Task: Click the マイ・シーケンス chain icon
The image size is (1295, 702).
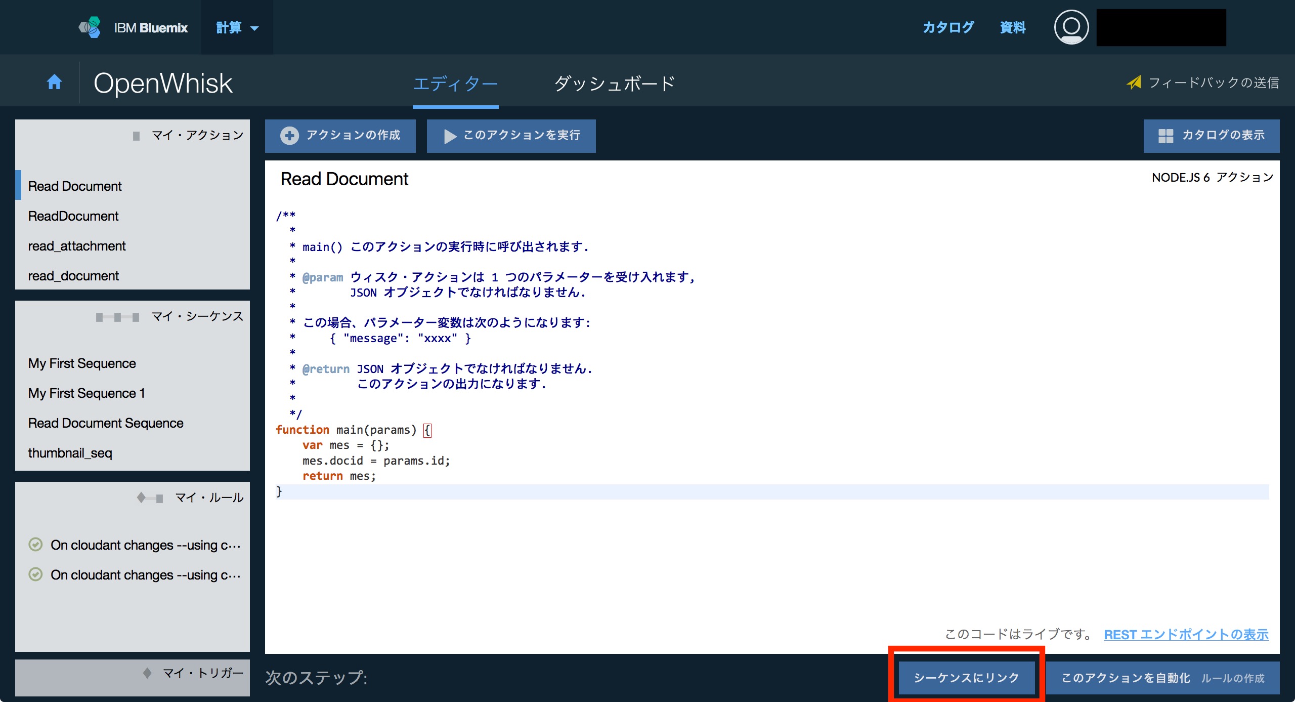Action: pyautogui.click(x=117, y=317)
